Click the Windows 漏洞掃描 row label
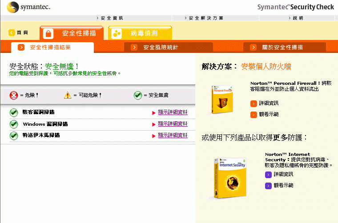This screenshot has width=338, height=223. (45, 124)
